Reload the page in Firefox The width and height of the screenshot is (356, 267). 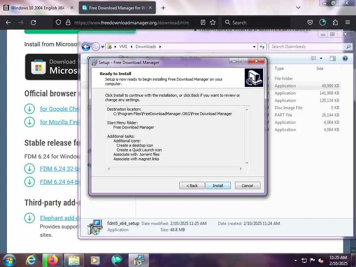click(33, 23)
